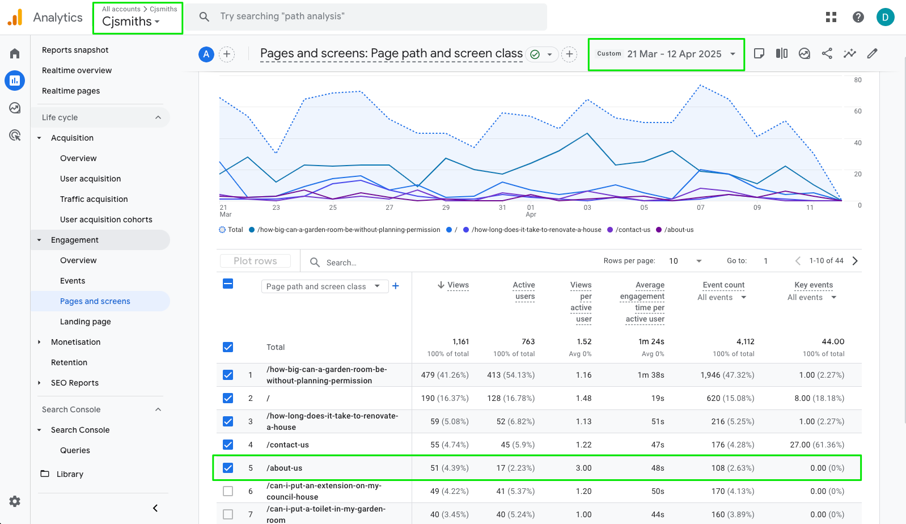This screenshot has width=906, height=524.
Task: Select Traffic acquisition in the sidebar
Action: tap(94, 199)
